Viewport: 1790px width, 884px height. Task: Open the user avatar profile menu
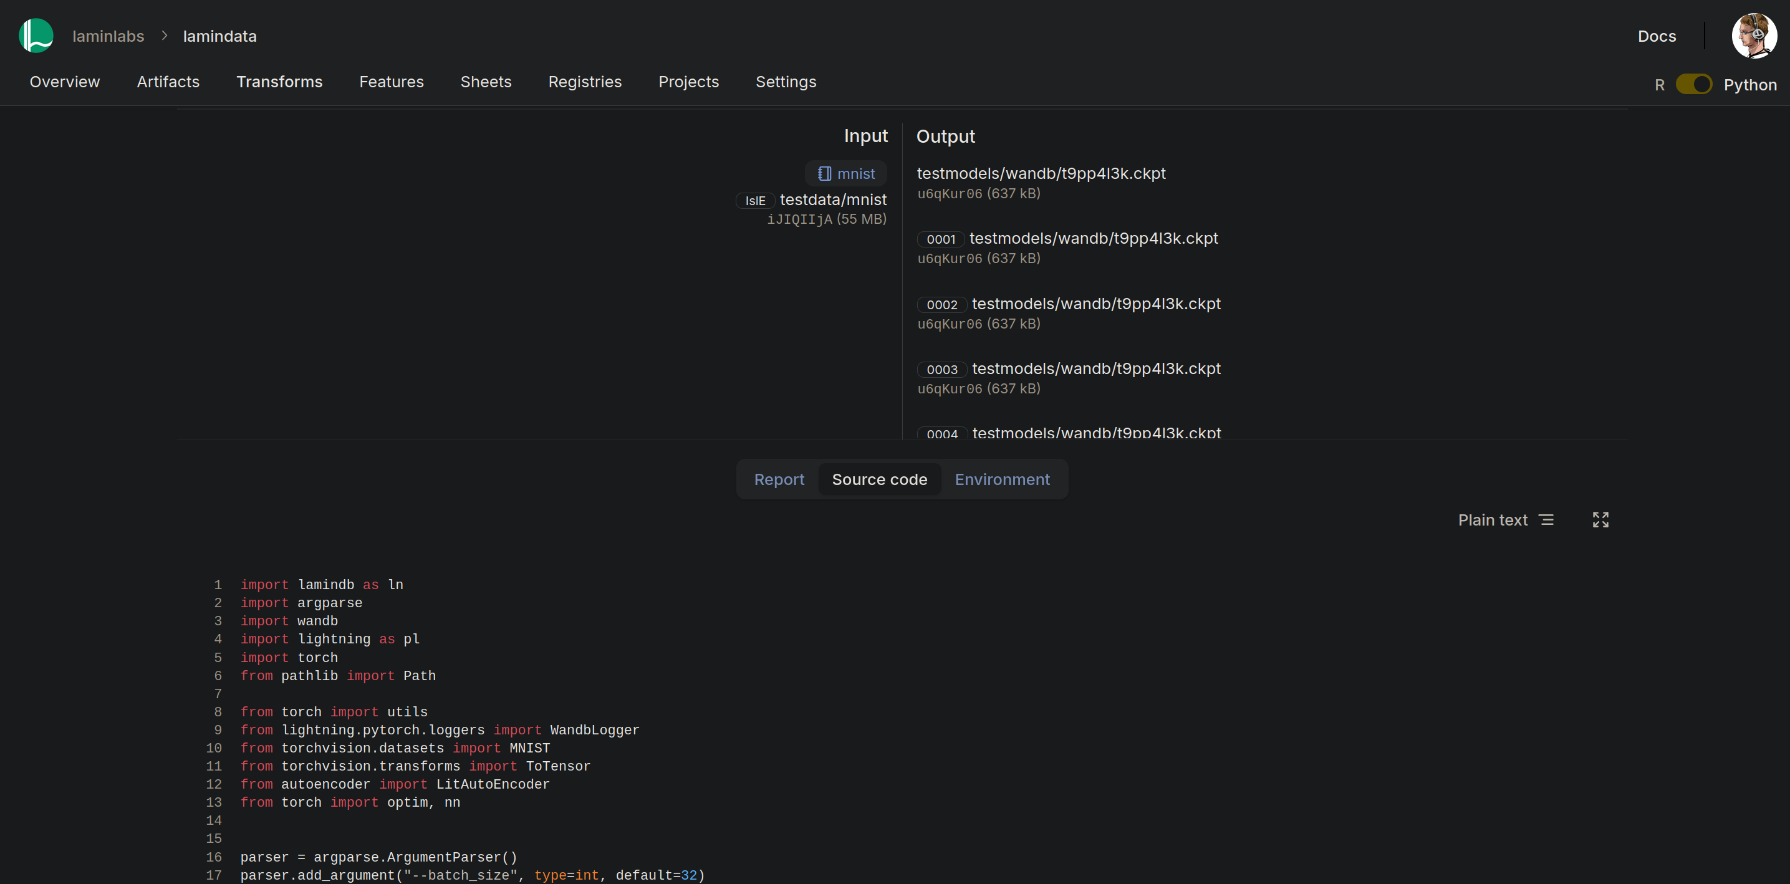(1753, 36)
